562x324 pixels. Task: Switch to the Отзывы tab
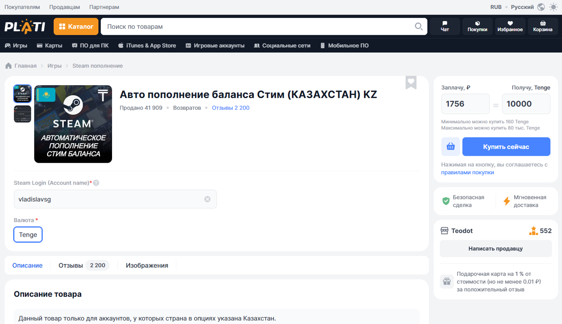click(x=84, y=265)
